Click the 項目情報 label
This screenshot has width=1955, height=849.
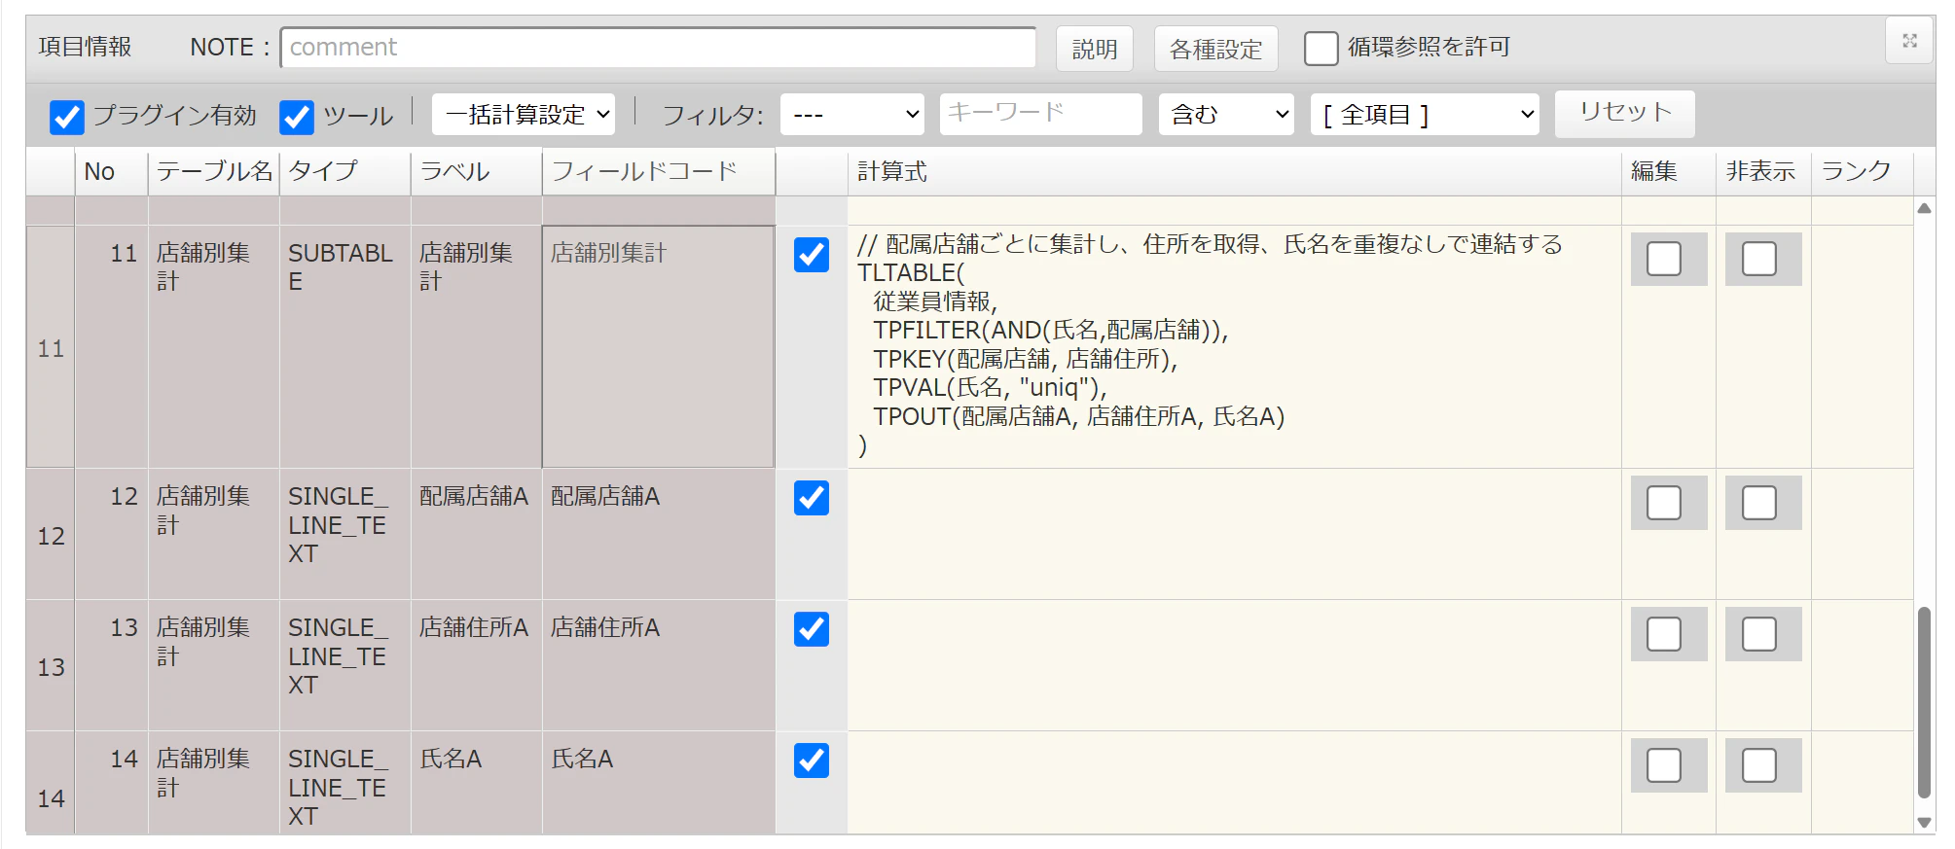coord(85,47)
